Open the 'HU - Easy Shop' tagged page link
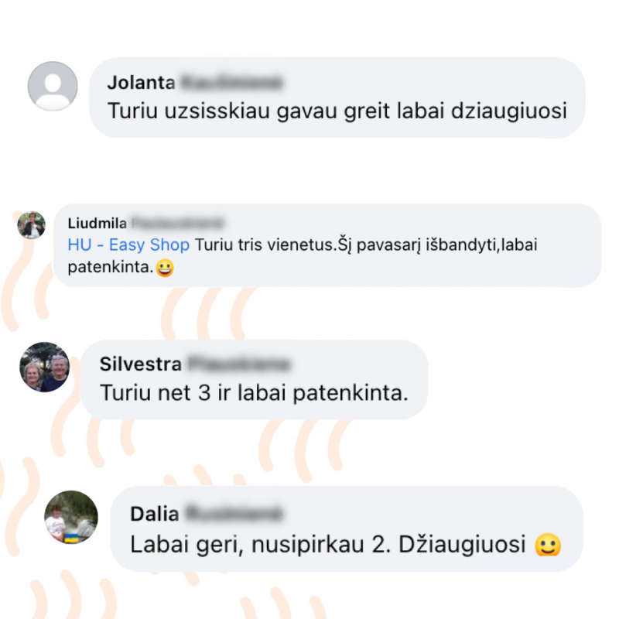 [x=128, y=245]
